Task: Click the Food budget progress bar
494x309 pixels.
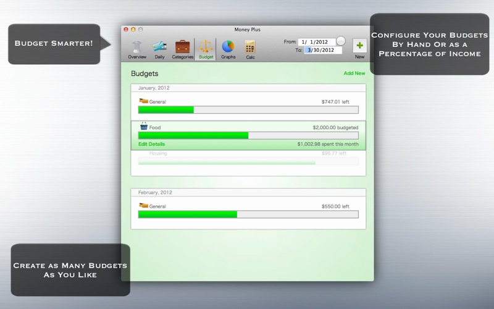Action: 248,135
